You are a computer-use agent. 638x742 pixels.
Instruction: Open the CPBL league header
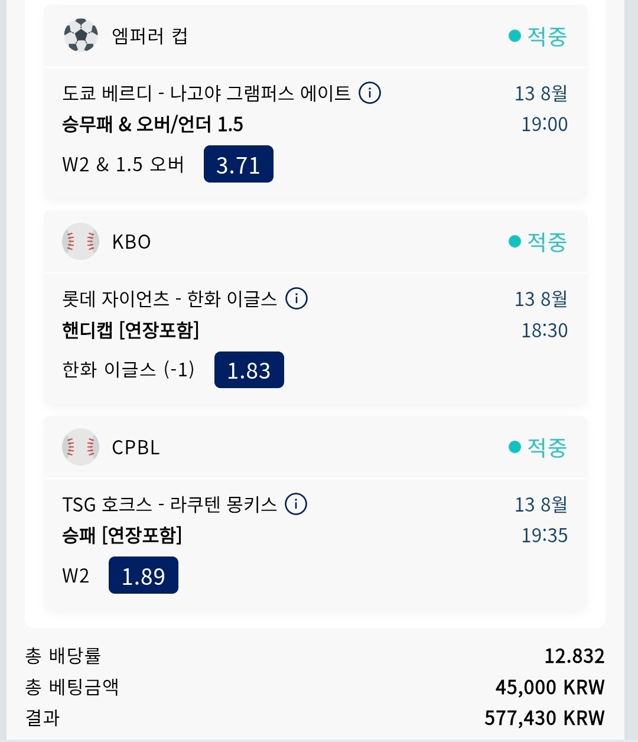tap(315, 447)
